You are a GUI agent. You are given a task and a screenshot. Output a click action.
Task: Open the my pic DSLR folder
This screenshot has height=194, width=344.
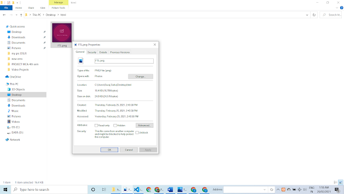19,53
